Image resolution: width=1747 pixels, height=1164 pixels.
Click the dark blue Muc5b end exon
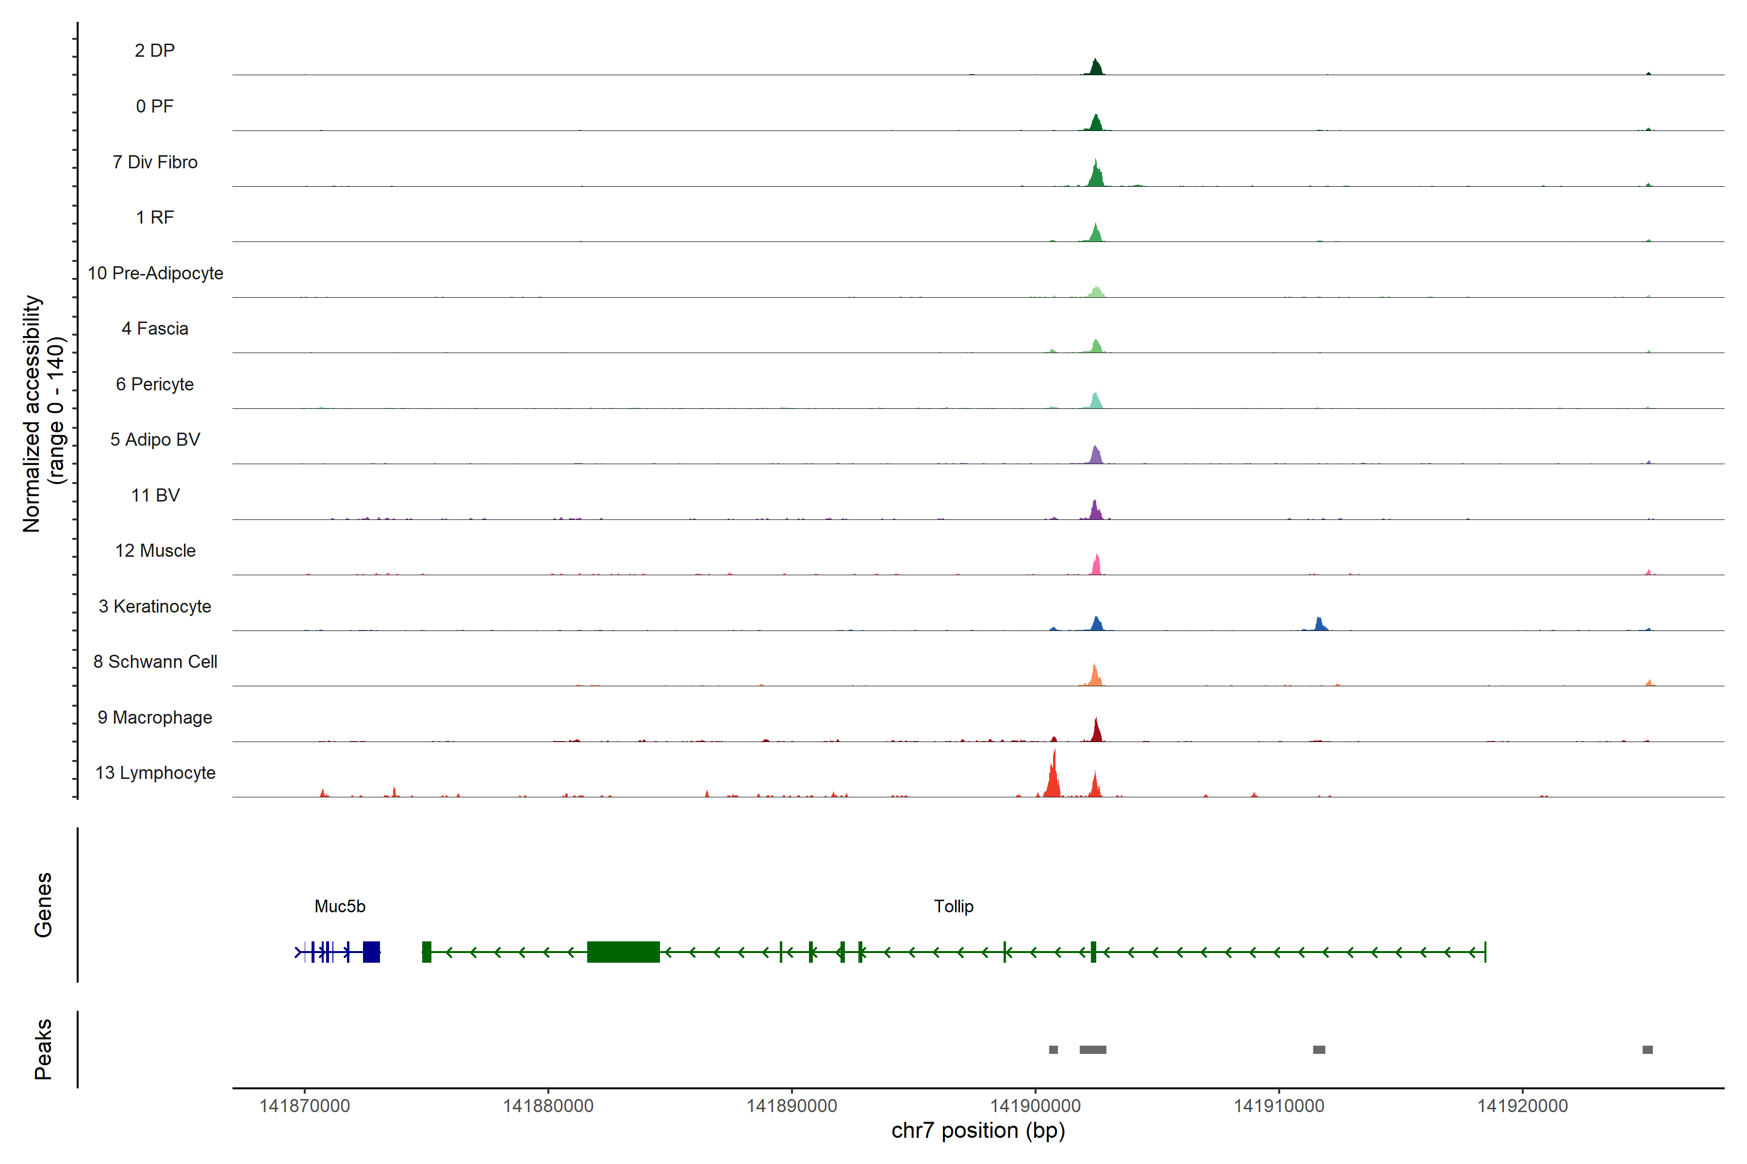pos(371,952)
